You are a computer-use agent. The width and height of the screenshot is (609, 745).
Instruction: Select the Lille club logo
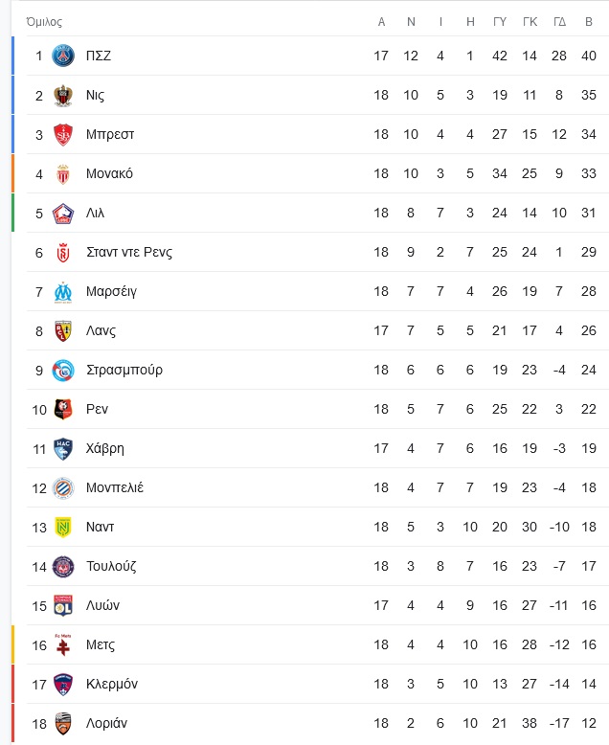(x=62, y=214)
